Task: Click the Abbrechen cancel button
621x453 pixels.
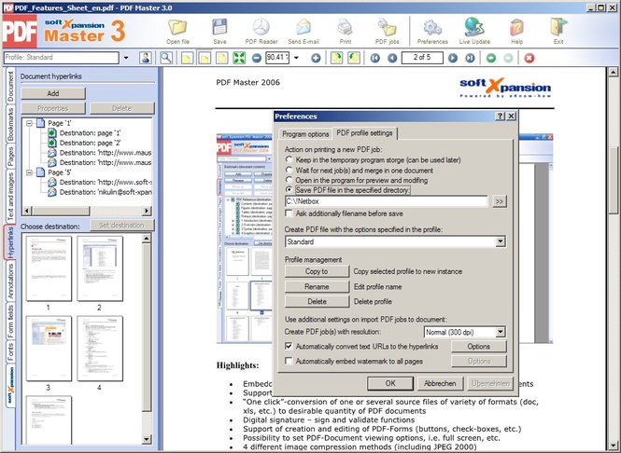Action: tap(440, 383)
